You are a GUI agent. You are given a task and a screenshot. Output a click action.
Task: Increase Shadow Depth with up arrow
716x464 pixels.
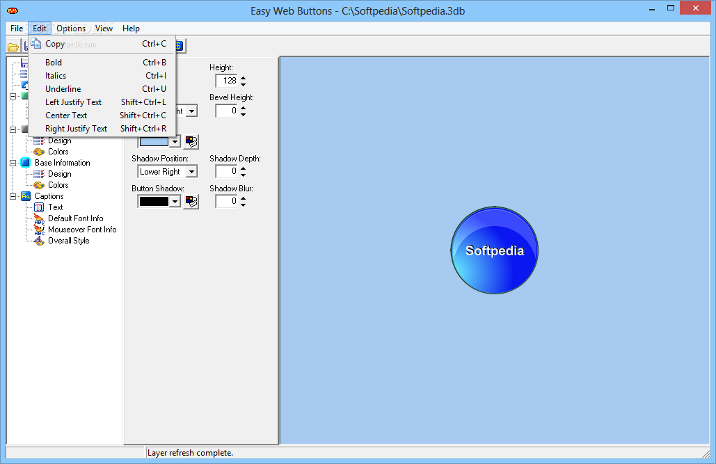click(243, 168)
